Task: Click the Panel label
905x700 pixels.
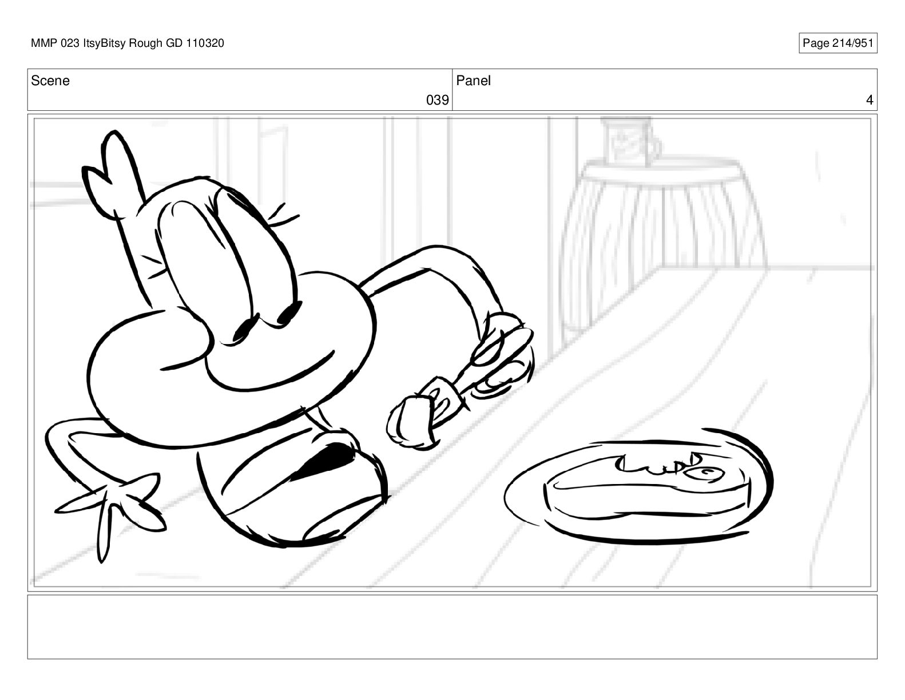Action: click(474, 81)
